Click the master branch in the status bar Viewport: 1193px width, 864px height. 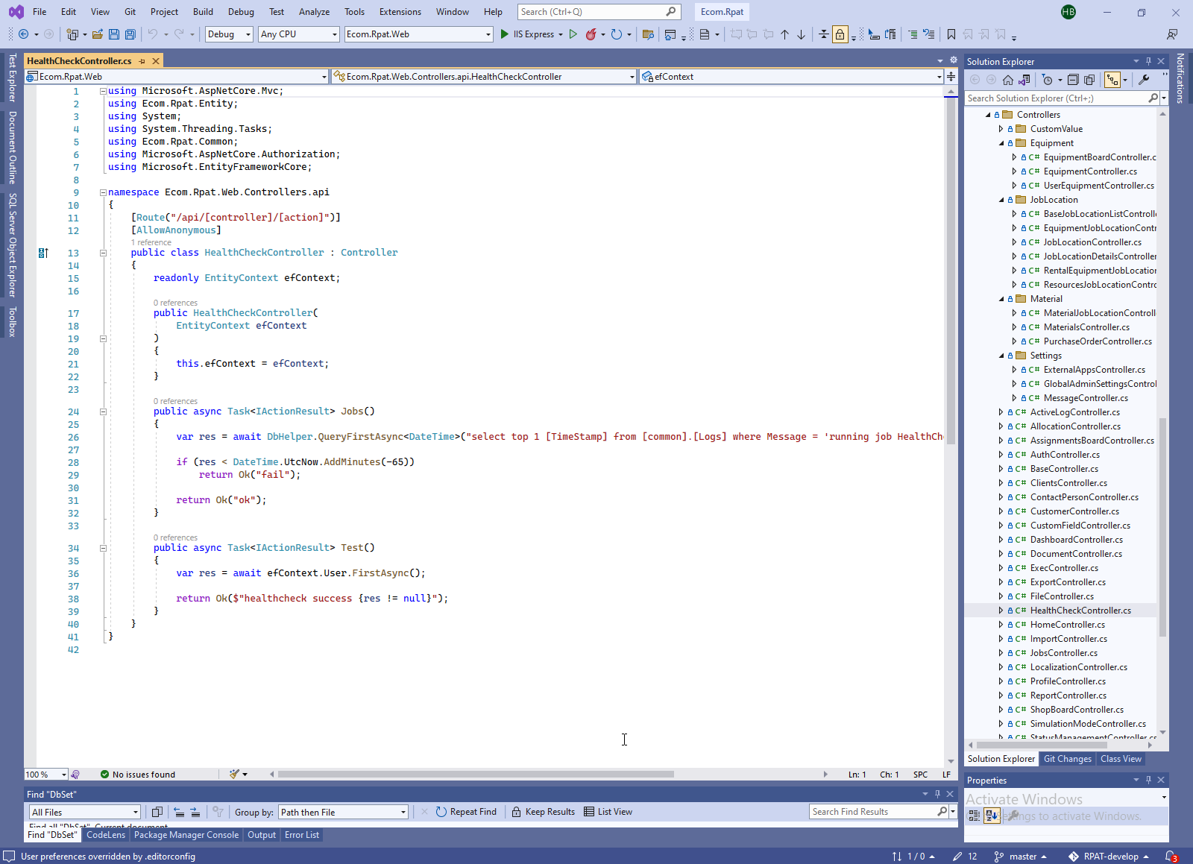click(x=1021, y=857)
